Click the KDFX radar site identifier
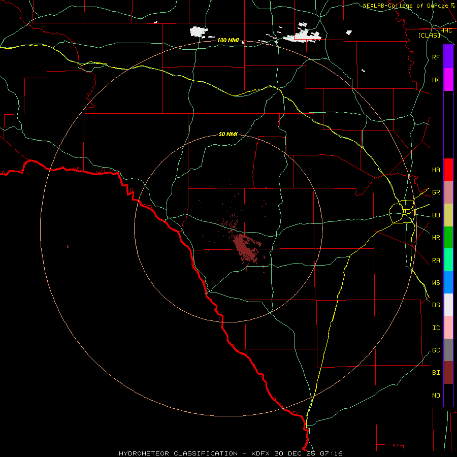 [260, 453]
